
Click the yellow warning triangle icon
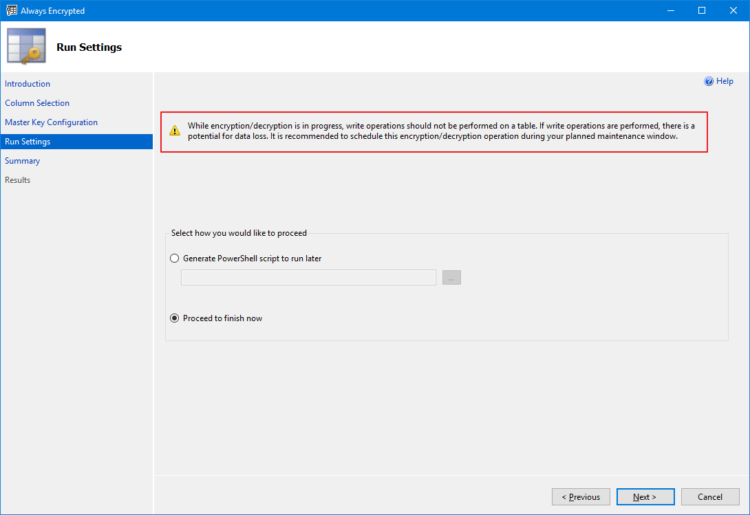click(175, 131)
